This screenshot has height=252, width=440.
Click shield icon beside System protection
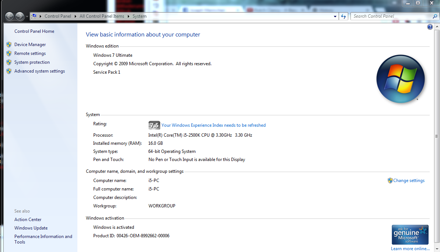coord(9,62)
